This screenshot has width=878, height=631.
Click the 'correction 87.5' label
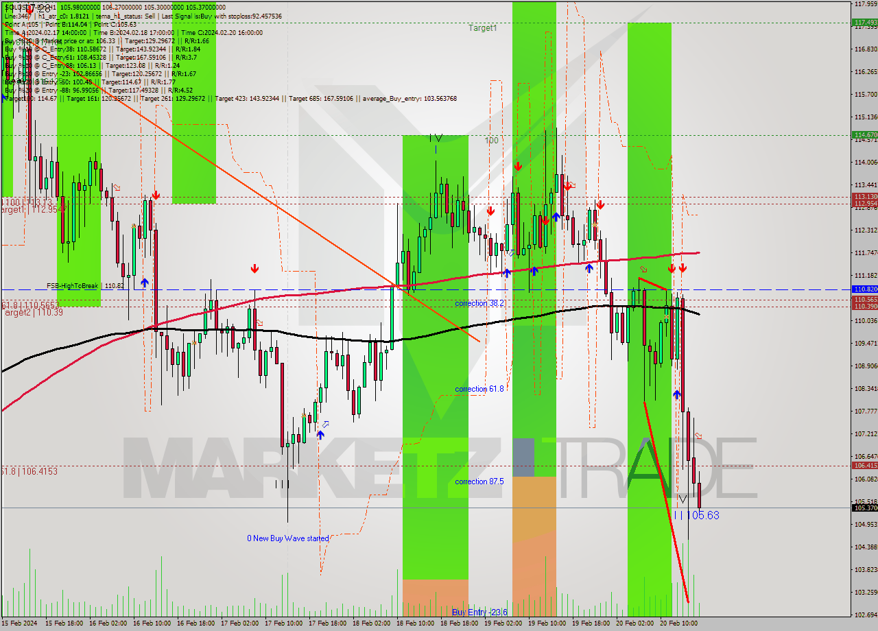[479, 481]
